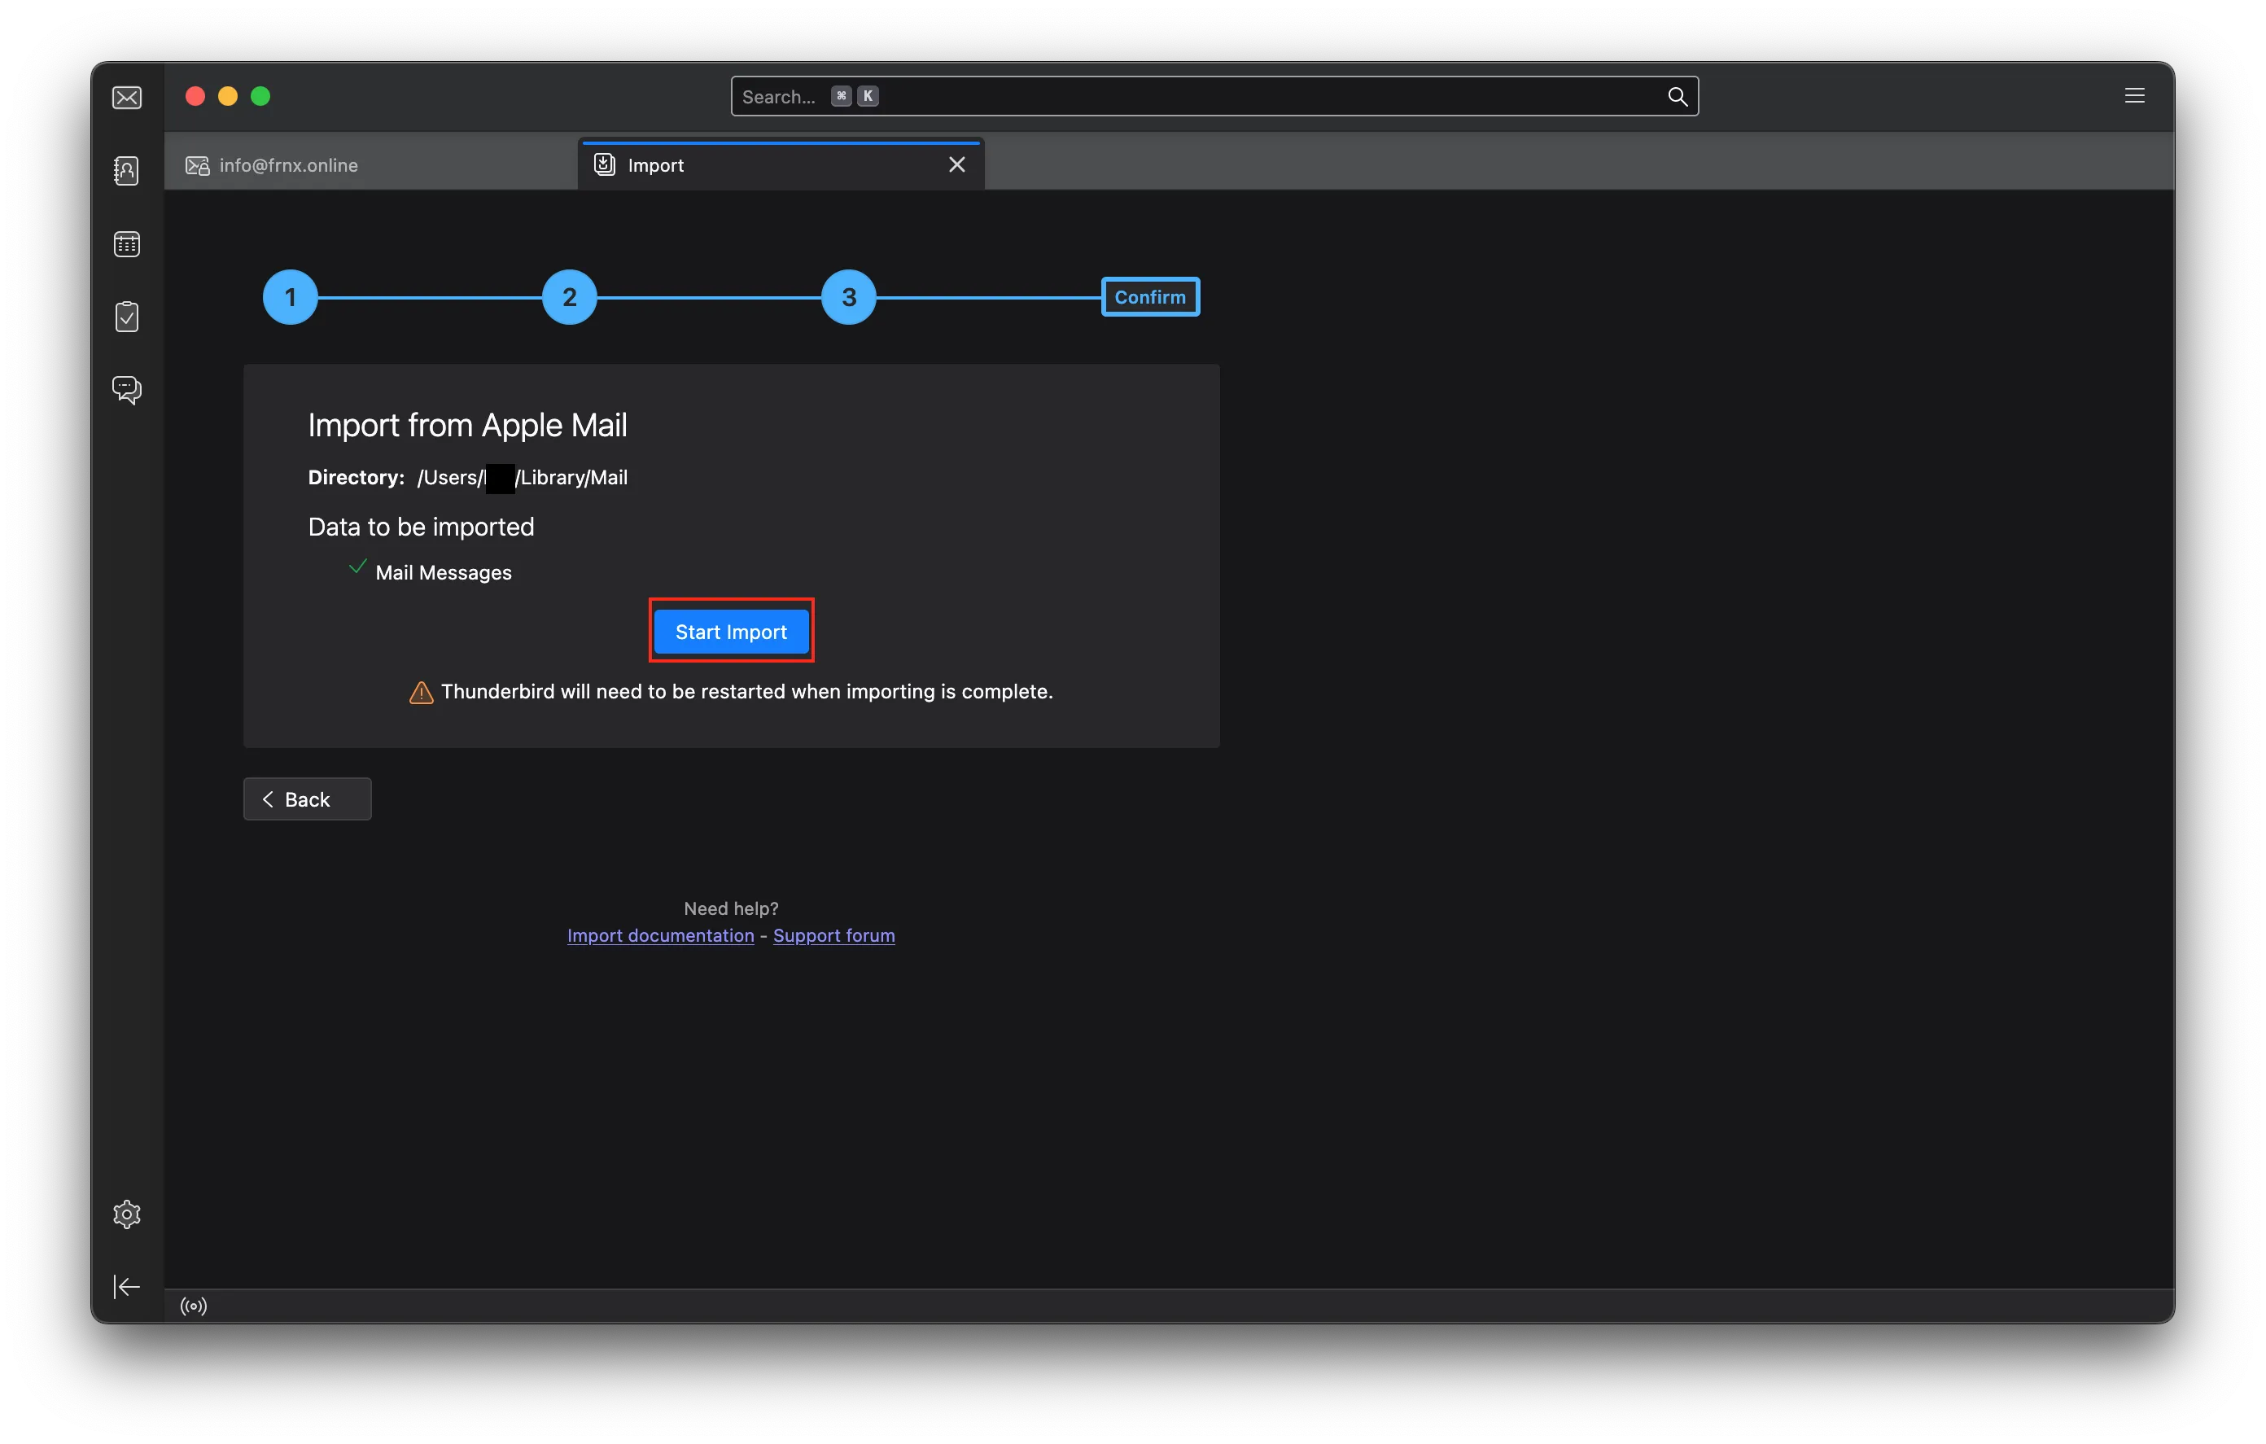Click the orange restart warning icon
2266x1444 pixels.
click(x=421, y=693)
